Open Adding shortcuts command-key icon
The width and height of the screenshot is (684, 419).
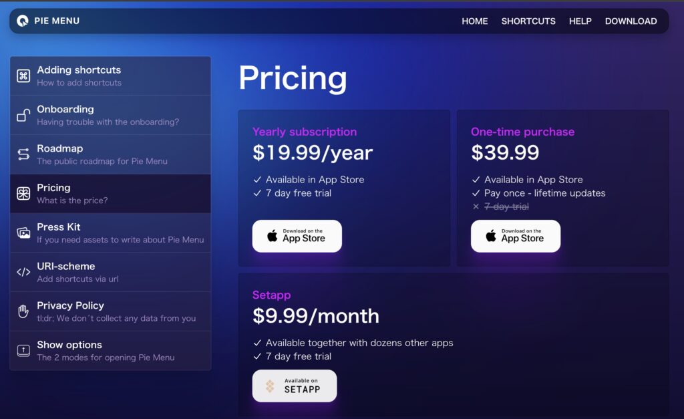pyautogui.click(x=23, y=76)
